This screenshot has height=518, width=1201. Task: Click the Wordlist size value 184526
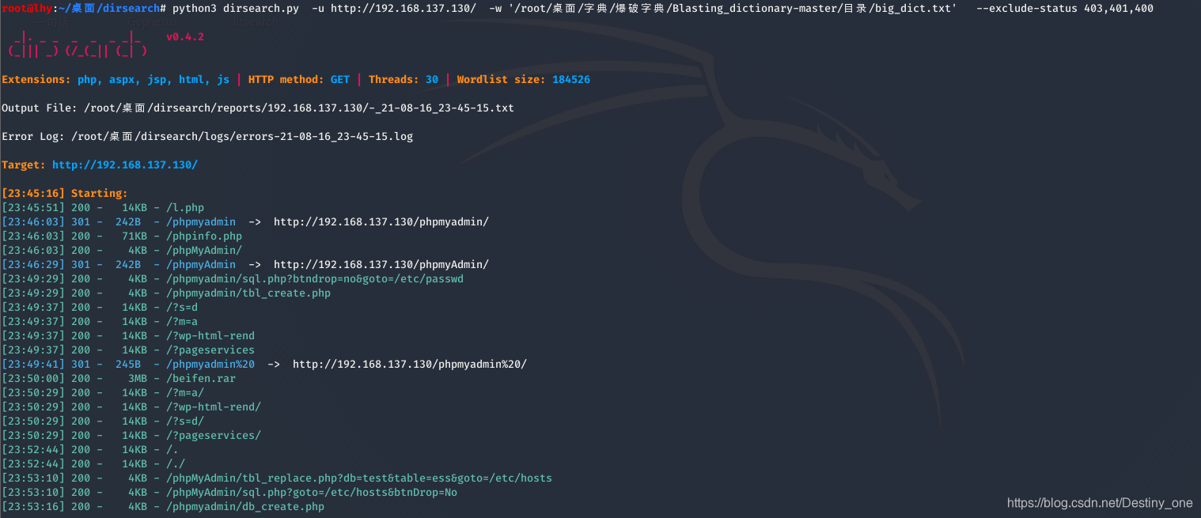point(571,79)
